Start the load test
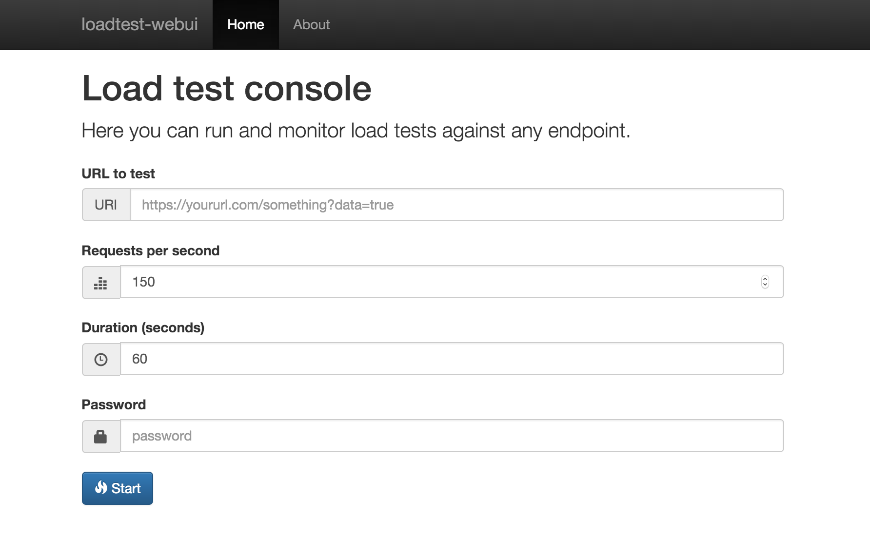 (x=118, y=488)
